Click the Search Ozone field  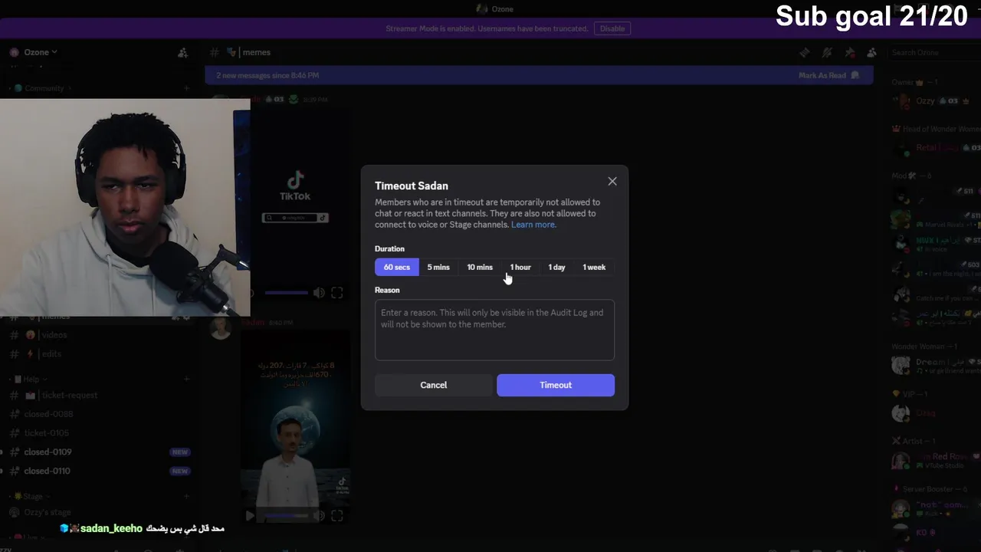click(933, 52)
